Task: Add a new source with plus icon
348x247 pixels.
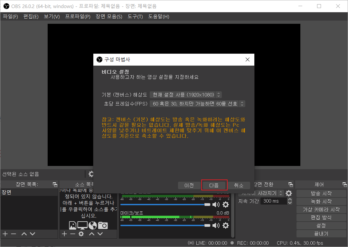Action: tap(64, 234)
